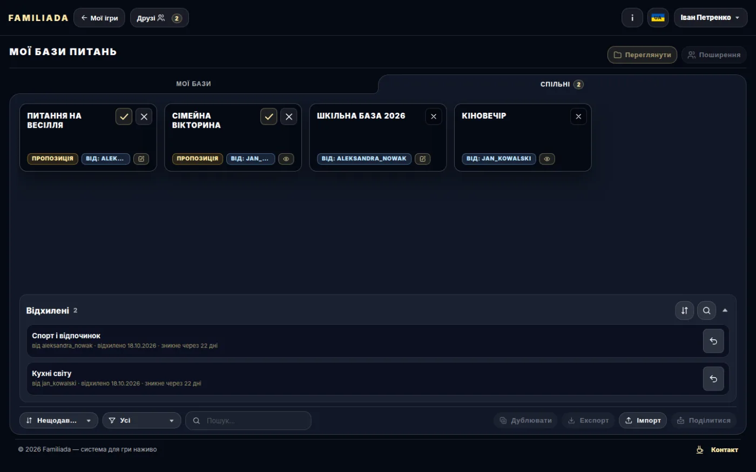Click the Імпорт button
Image resolution: width=756 pixels, height=472 pixels.
(643, 420)
